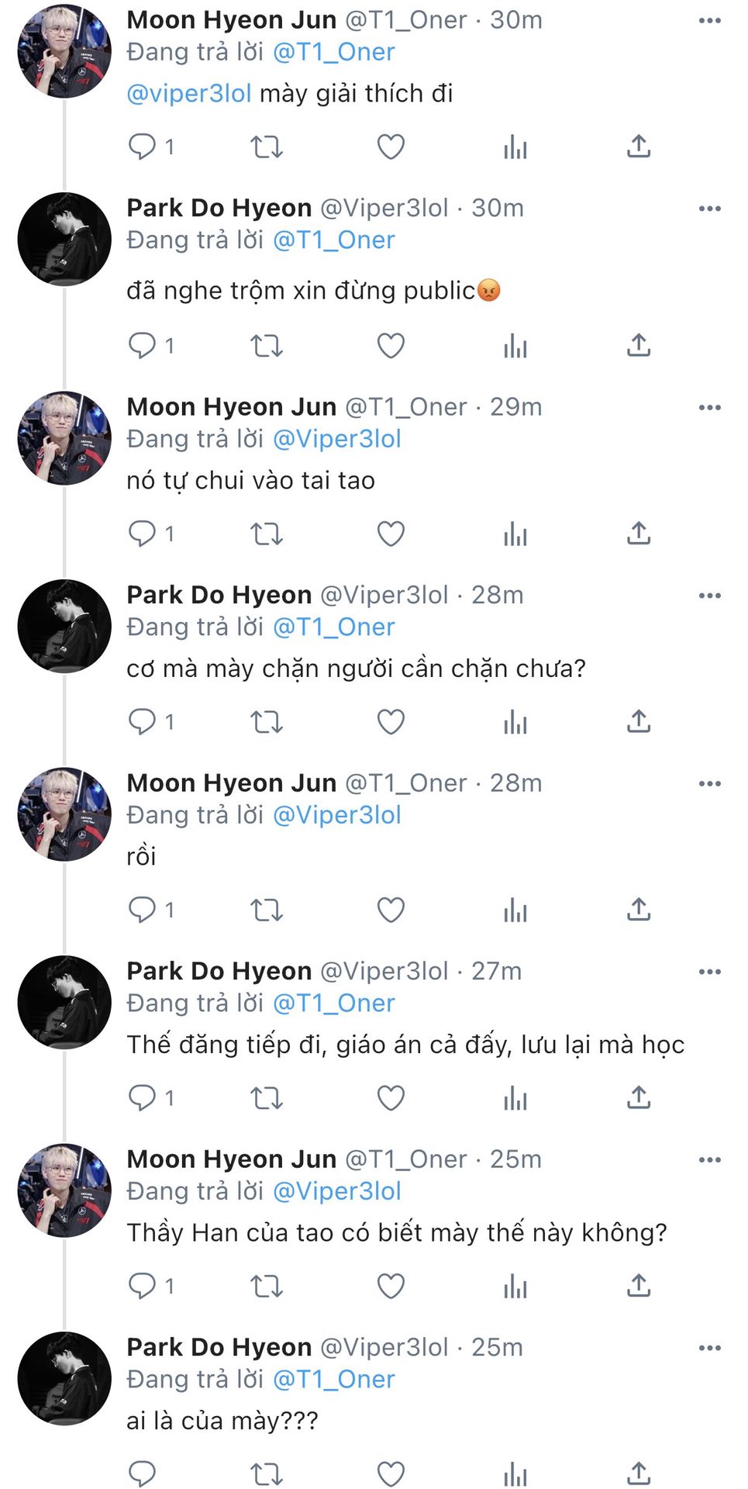Share the tweet "ai là của mày???"

[x=639, y=1473]
